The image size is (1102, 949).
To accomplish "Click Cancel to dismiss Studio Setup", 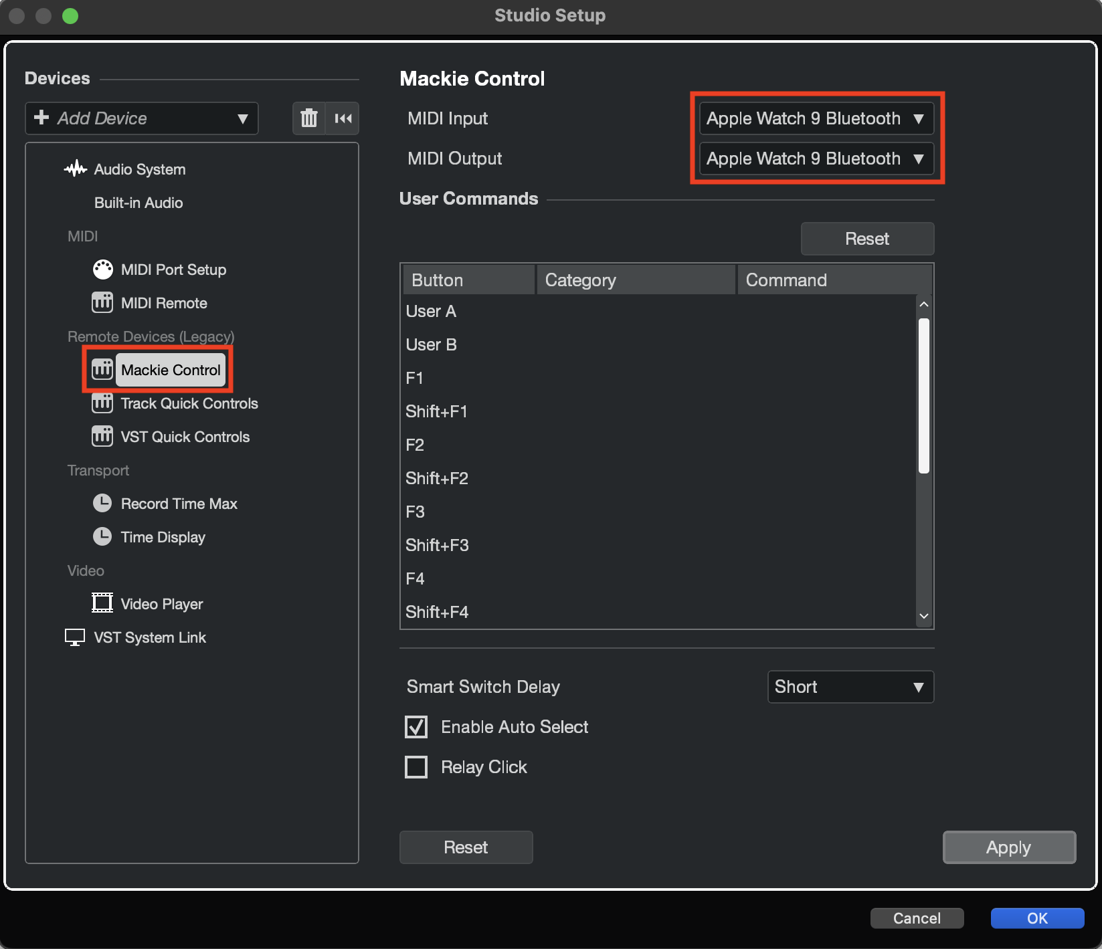I will (917, 918).
